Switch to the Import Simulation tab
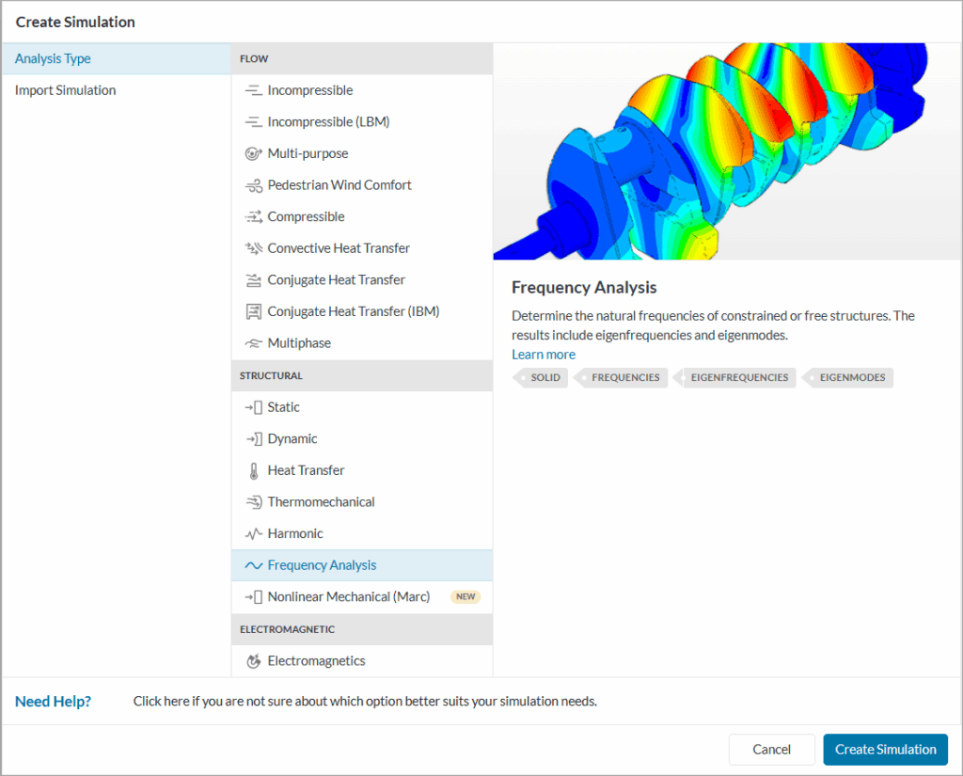 (x=65, y=89)
